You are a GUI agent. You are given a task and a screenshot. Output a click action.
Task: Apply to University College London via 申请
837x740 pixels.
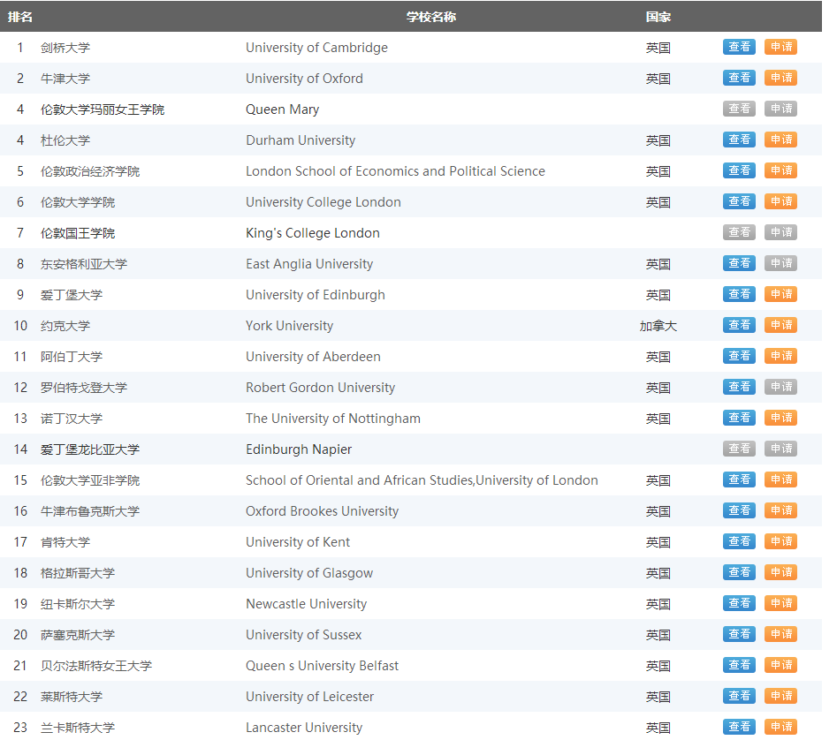780,201
